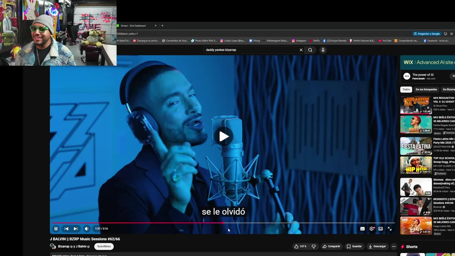The height and width of the screenshot is (256, 455).
Task: Select the 'De tus búsquedas' filter chip
Action: pyautogui.click(x=426, y=90)
